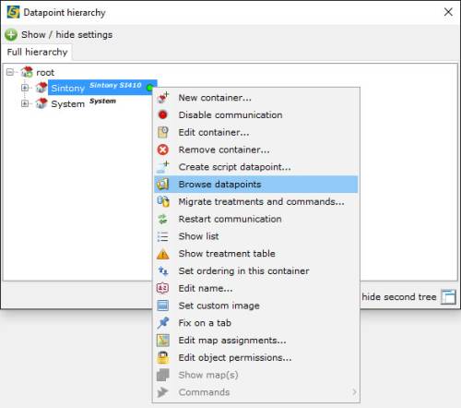The image size is (461, 408).
Task: Expand the System container node
Action: click(x=25, y=103)
